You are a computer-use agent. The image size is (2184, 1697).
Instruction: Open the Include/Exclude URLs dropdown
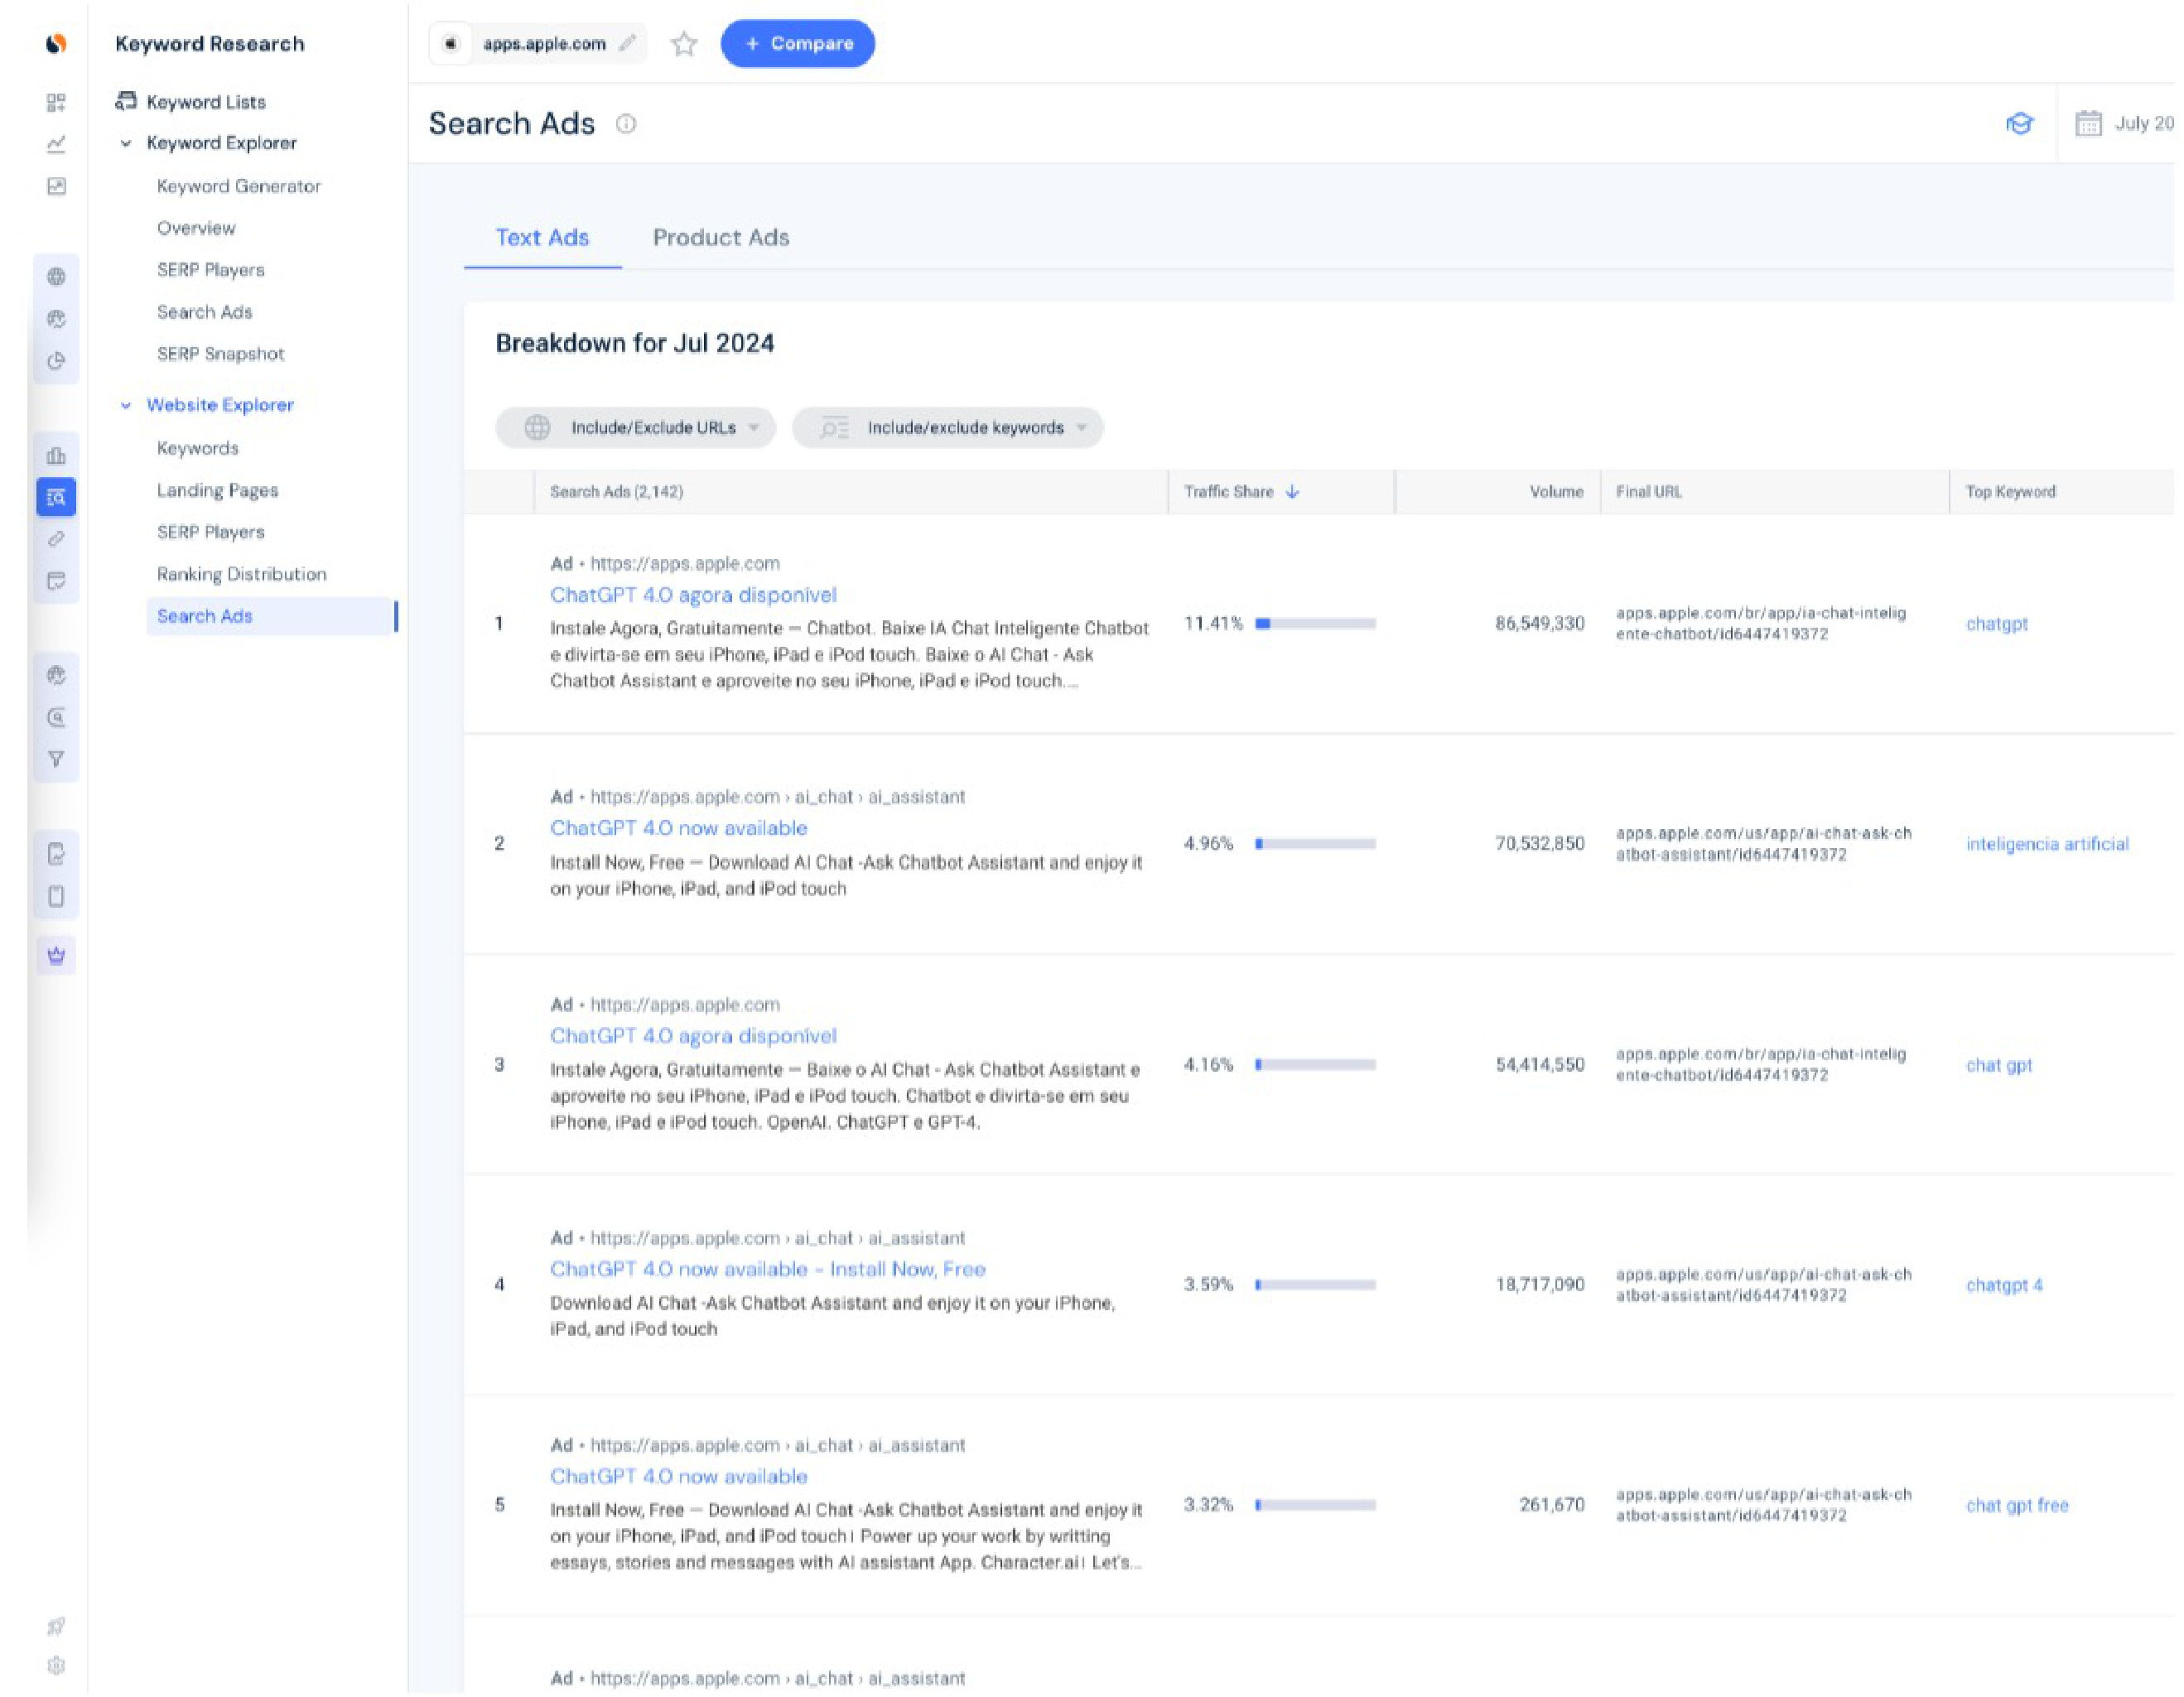[636, 428]
